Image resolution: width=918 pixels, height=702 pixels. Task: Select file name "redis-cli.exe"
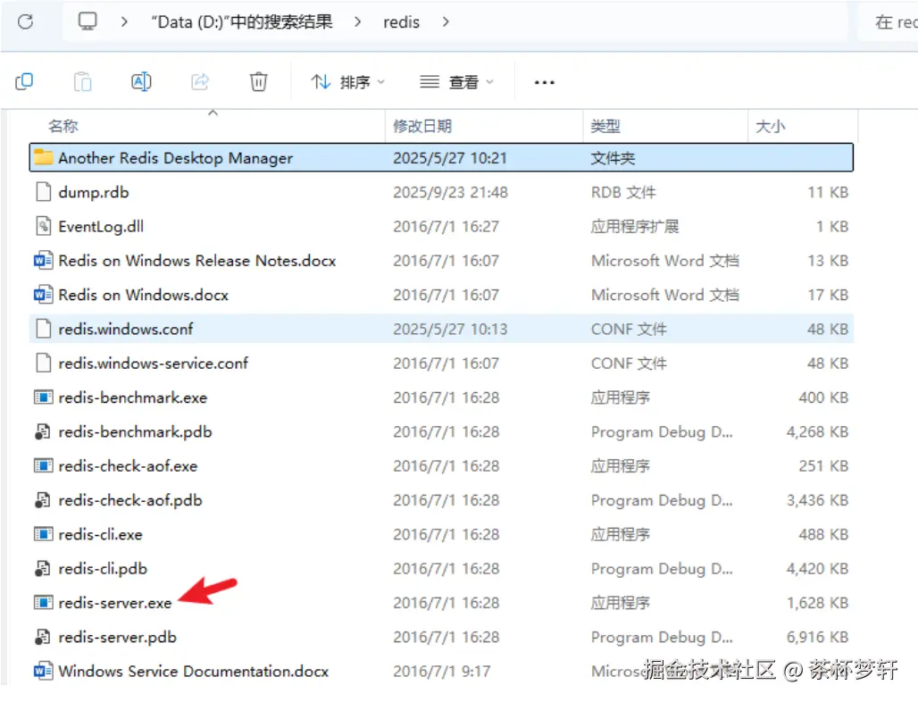(100, 535)
